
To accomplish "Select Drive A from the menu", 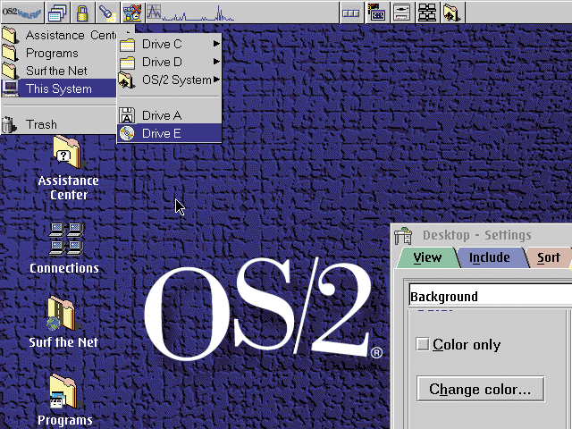I will (170, 115).
